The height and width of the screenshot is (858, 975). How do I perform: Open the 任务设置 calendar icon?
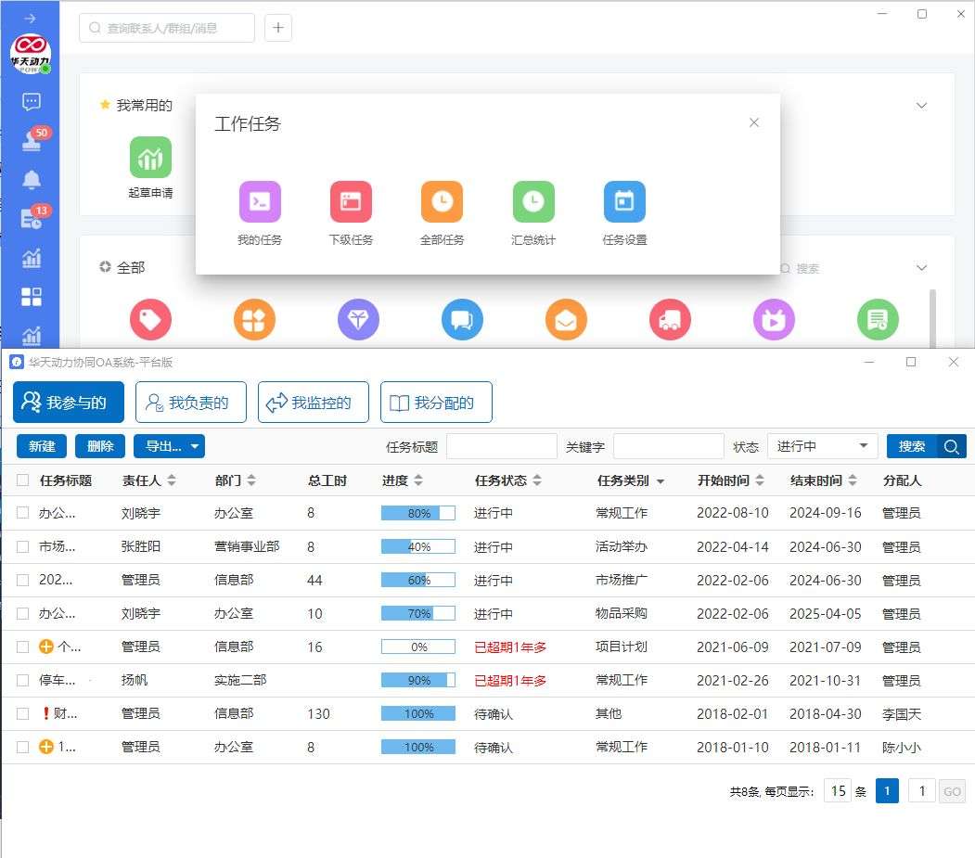coord(624,202)
